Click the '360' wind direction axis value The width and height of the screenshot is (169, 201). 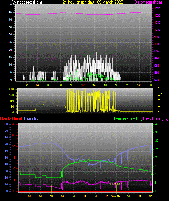click(12, 89)
